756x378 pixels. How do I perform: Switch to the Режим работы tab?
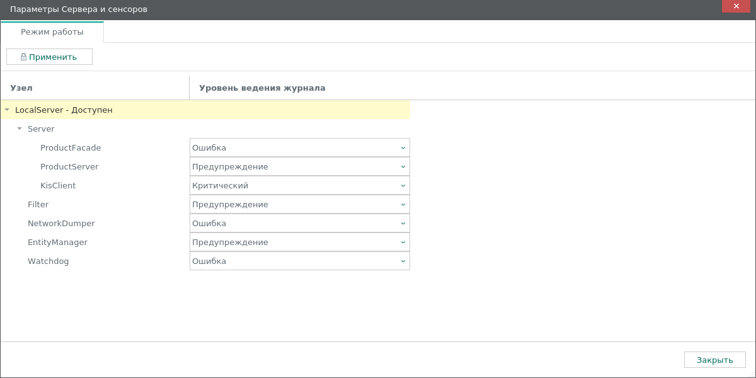[52, 31]
